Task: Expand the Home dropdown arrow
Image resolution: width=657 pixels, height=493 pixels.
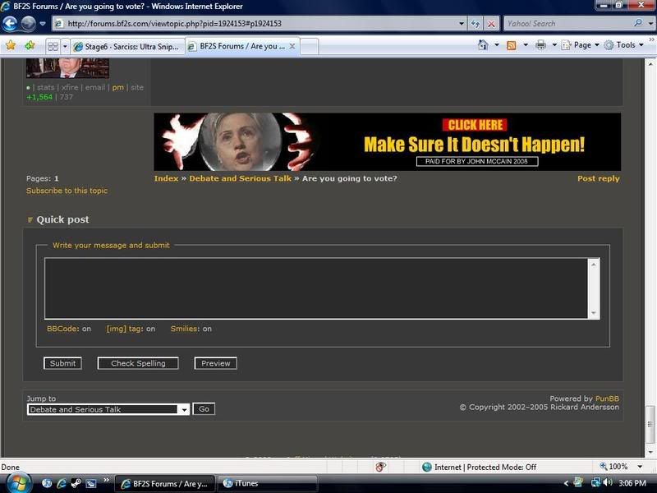Action: 497,45
